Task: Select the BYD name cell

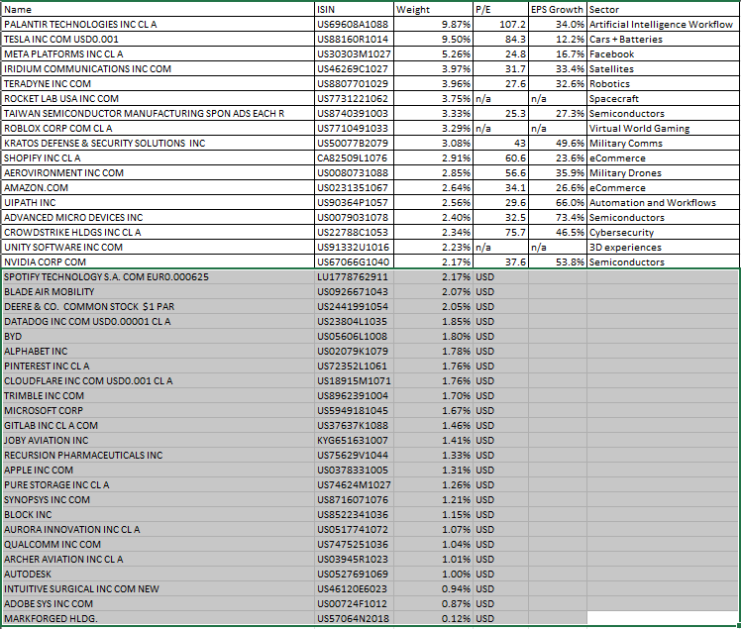Action: coord(158,337)
